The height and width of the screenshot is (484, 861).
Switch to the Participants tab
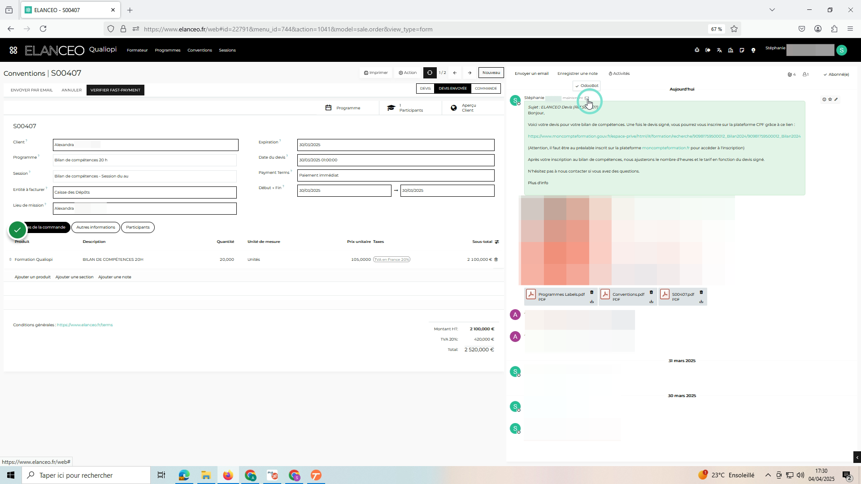click(138, 227)
